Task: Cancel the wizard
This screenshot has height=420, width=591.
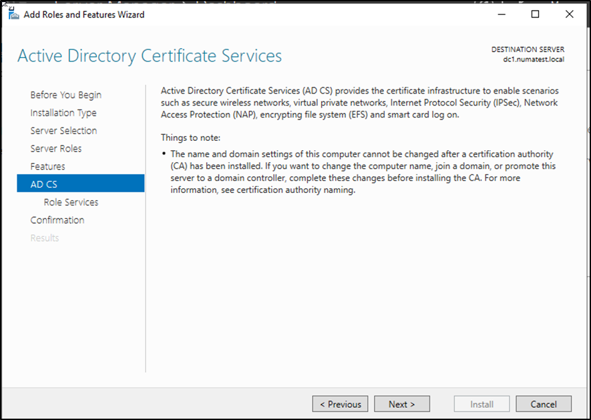Action: pyautogui.click(x=544, y=404)
